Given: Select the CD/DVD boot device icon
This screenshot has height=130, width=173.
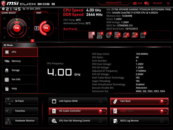Looking at the screenshot, I should tap(109, 35).
